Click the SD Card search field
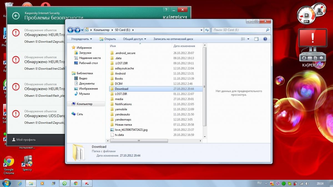 [x=239, y=30]
